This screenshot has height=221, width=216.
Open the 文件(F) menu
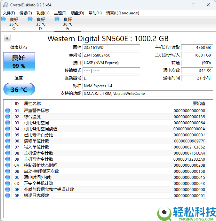(9, 13)
